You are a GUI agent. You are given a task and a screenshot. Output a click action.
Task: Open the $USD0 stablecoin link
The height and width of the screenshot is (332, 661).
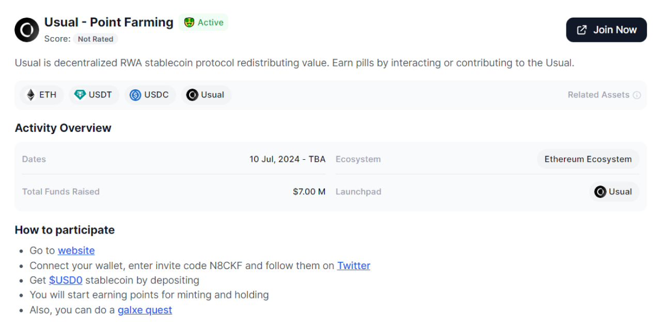pos(66,280)
